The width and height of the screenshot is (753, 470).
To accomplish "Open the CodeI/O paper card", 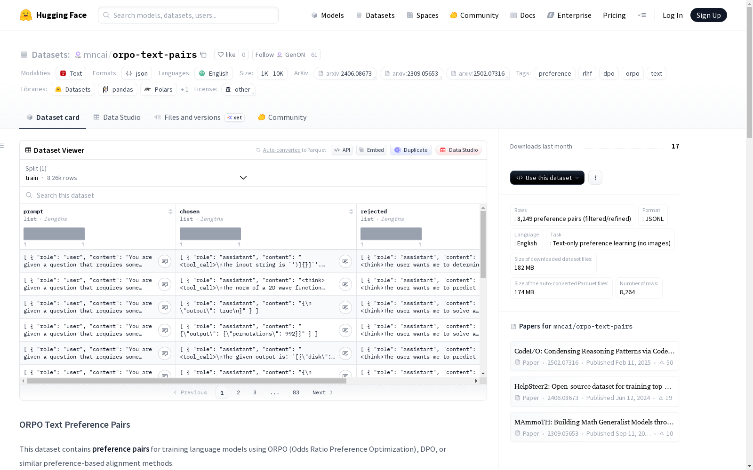I will [594, 356].
